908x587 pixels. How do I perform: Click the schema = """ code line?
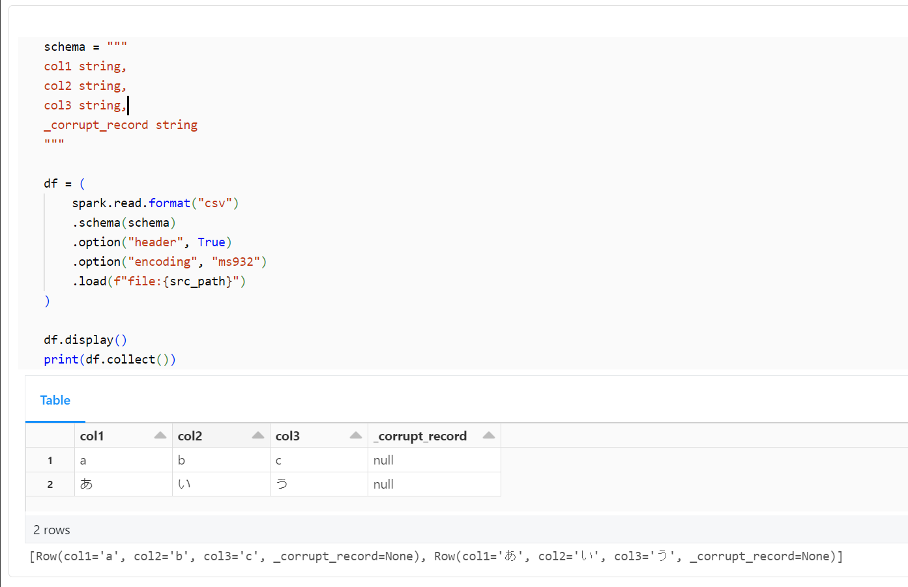85,47
